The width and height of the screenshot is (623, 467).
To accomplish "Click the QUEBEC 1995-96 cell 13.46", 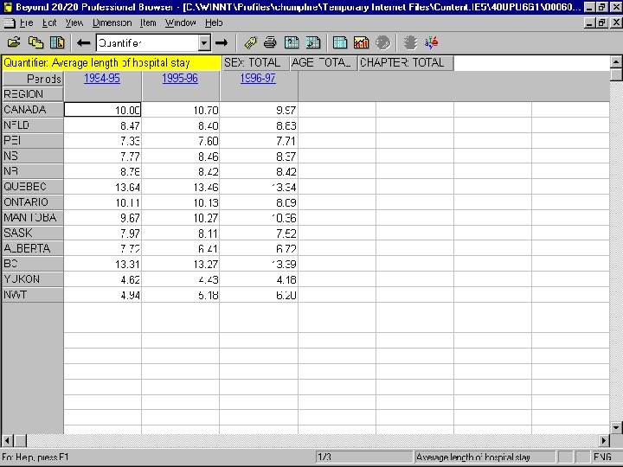I will (180, 187).
